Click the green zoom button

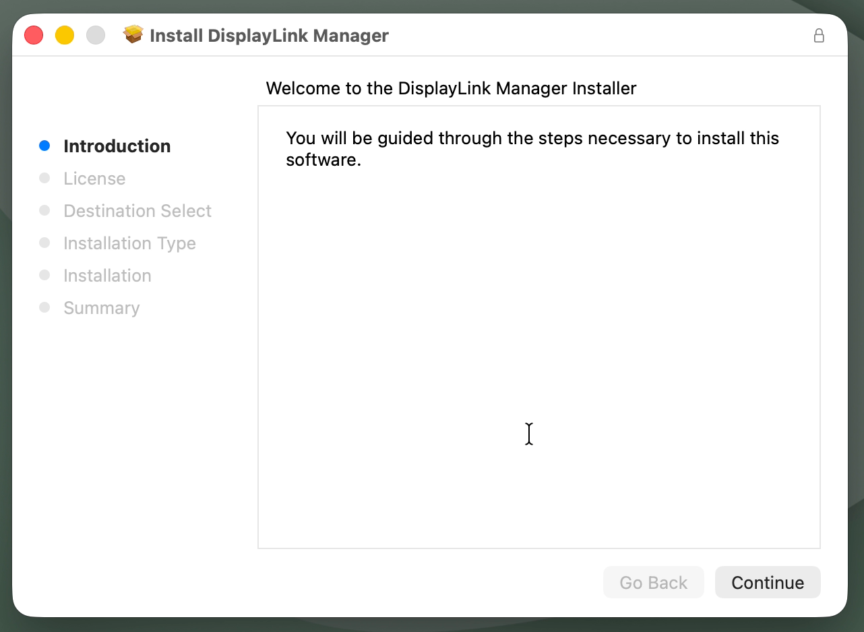96,34
